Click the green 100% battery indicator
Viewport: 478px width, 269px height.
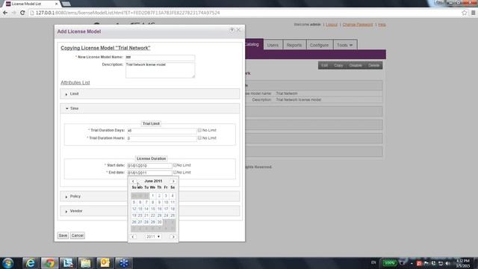[x=389, y=263]
